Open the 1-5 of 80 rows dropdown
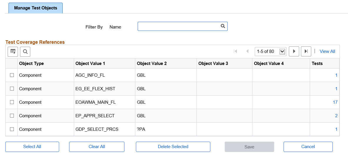This screenshot has width=348, height=154. [271, 51]
